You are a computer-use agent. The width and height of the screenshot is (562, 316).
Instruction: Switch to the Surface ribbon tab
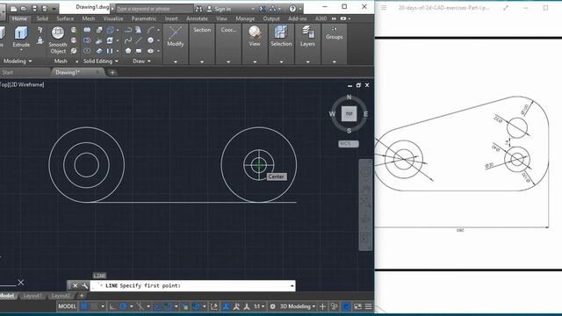pyautogui.click(x=65, y=18)
